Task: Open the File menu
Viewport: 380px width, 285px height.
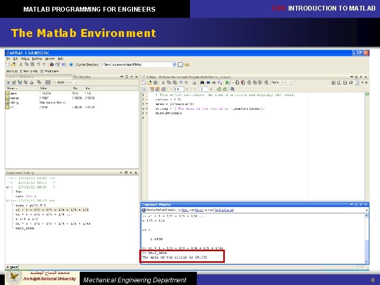Action: tap(8, 59)
